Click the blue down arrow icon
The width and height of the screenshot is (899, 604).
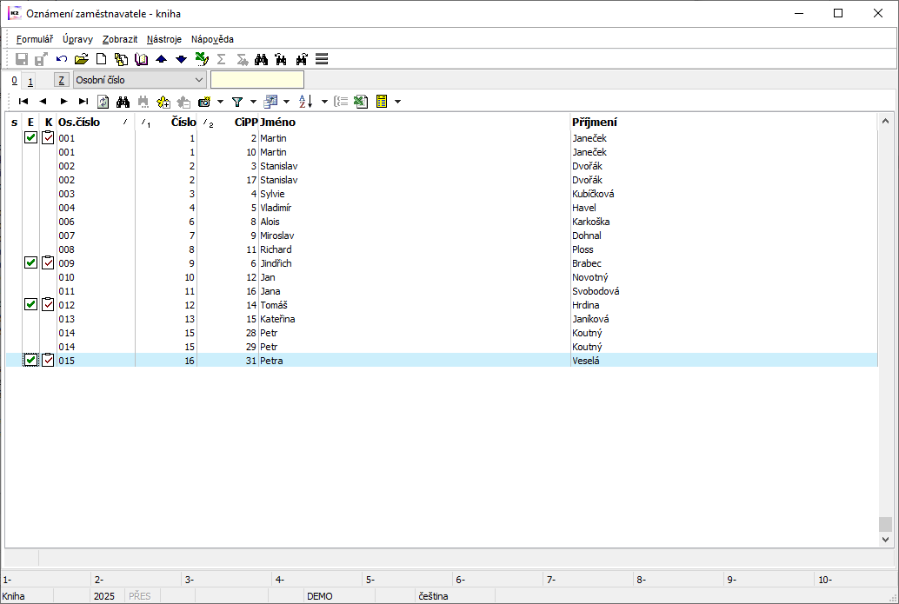pyautogui.click(x=181, y=59)
